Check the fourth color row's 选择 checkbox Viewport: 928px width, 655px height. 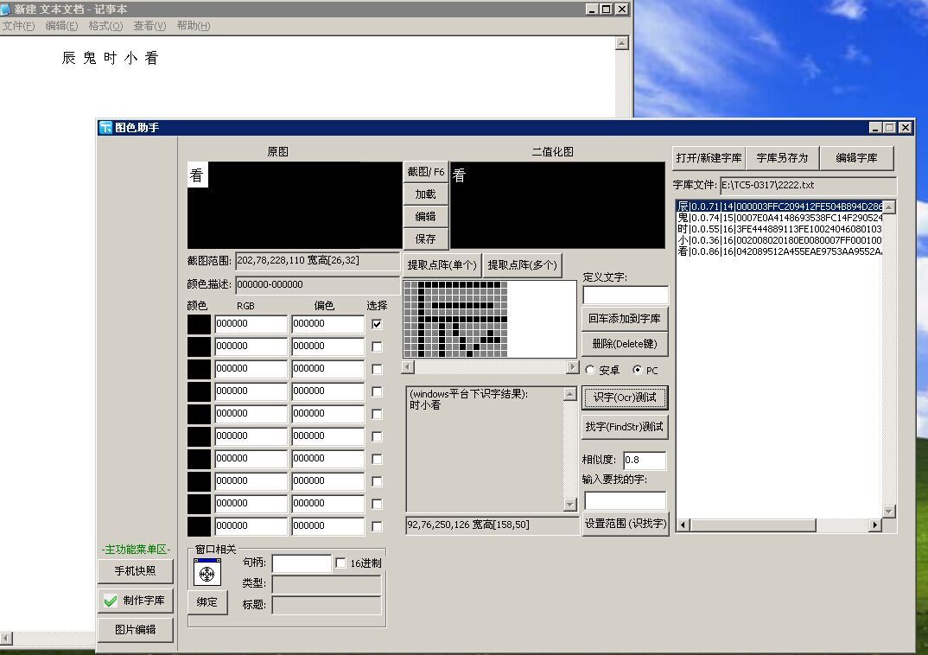377,391
